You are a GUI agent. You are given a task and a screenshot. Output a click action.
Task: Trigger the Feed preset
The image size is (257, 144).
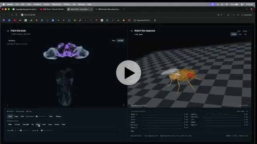click(x=63, y=124)
